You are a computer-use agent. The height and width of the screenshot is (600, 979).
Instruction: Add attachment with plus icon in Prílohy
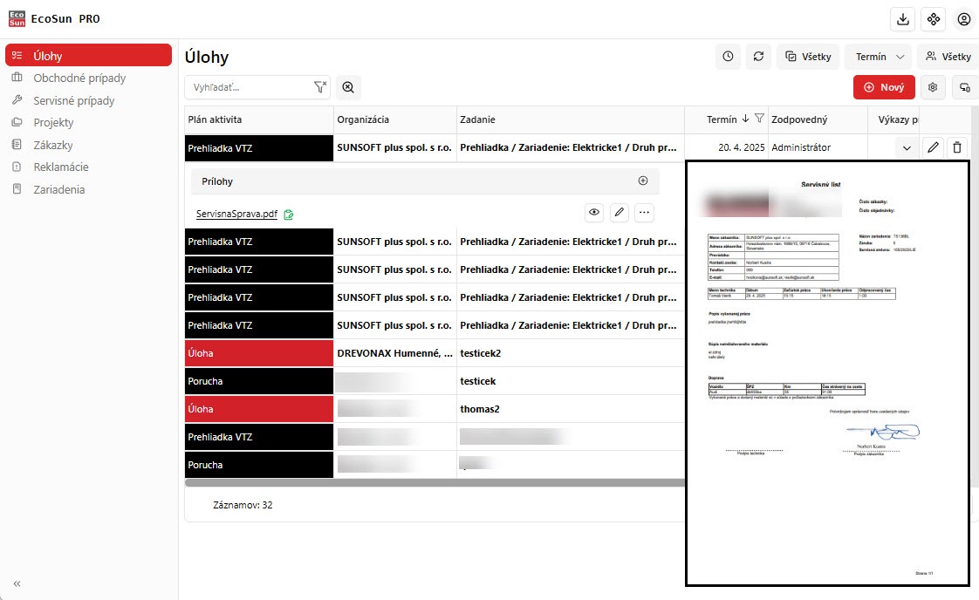click(643, 181)
